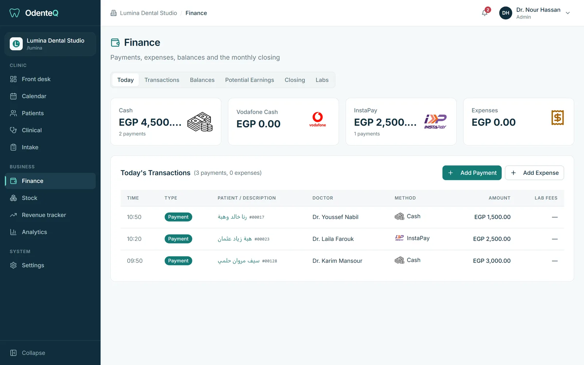This screenshot has width=584, height=365.
Task: Click the Vodafone logo on card
Action: pos(318,119)
